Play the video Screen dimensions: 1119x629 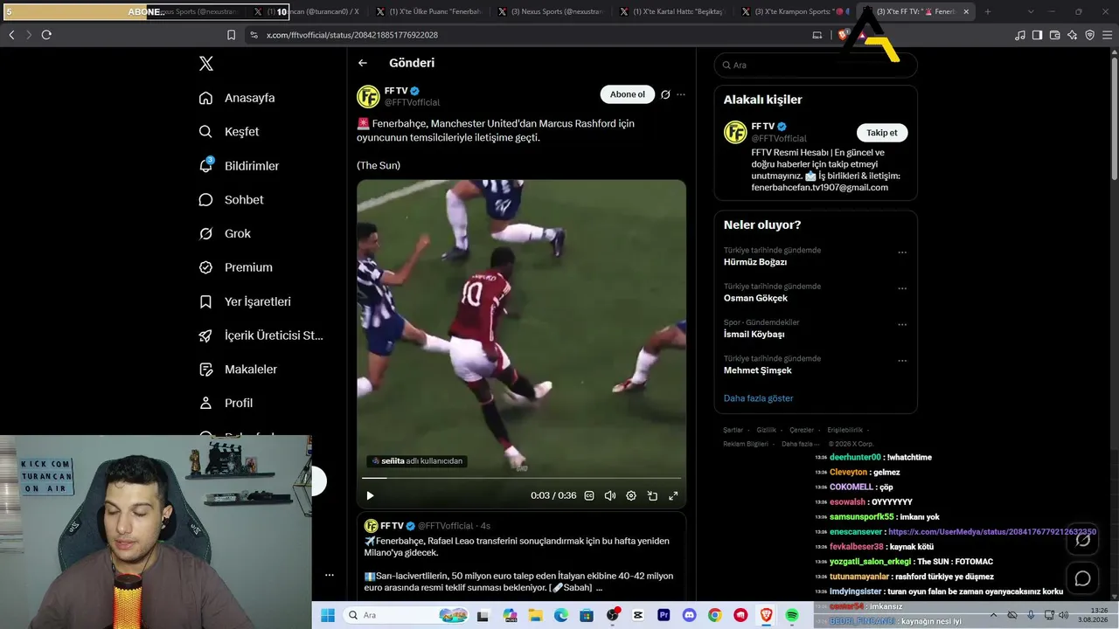370,495
